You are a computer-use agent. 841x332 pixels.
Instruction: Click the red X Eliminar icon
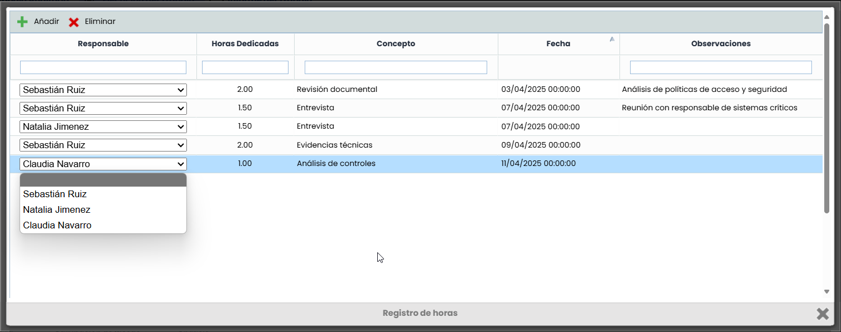pyautogui.click(x=74, y=22)
